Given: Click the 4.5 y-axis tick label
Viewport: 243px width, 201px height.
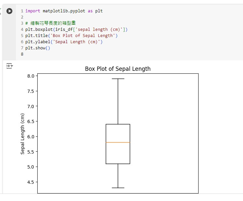Looking at the screenshot, I should tap(31, 182).
